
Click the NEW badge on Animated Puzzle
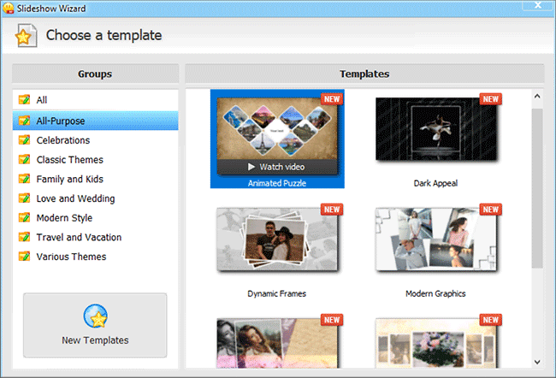[332, 99]
